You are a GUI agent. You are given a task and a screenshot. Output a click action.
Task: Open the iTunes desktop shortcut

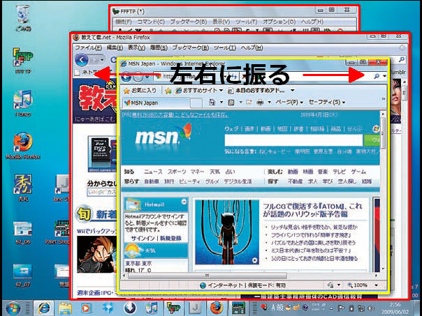coord(23,103)
